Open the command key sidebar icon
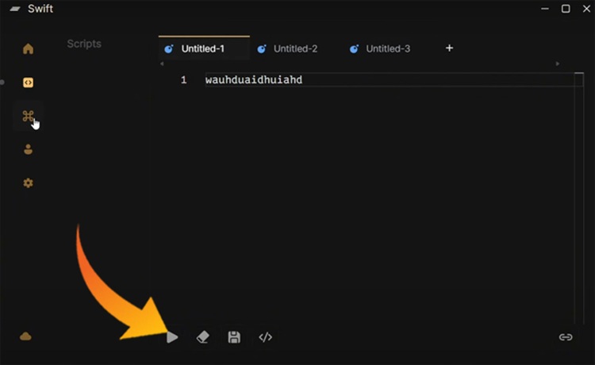 tap(28, 117)
